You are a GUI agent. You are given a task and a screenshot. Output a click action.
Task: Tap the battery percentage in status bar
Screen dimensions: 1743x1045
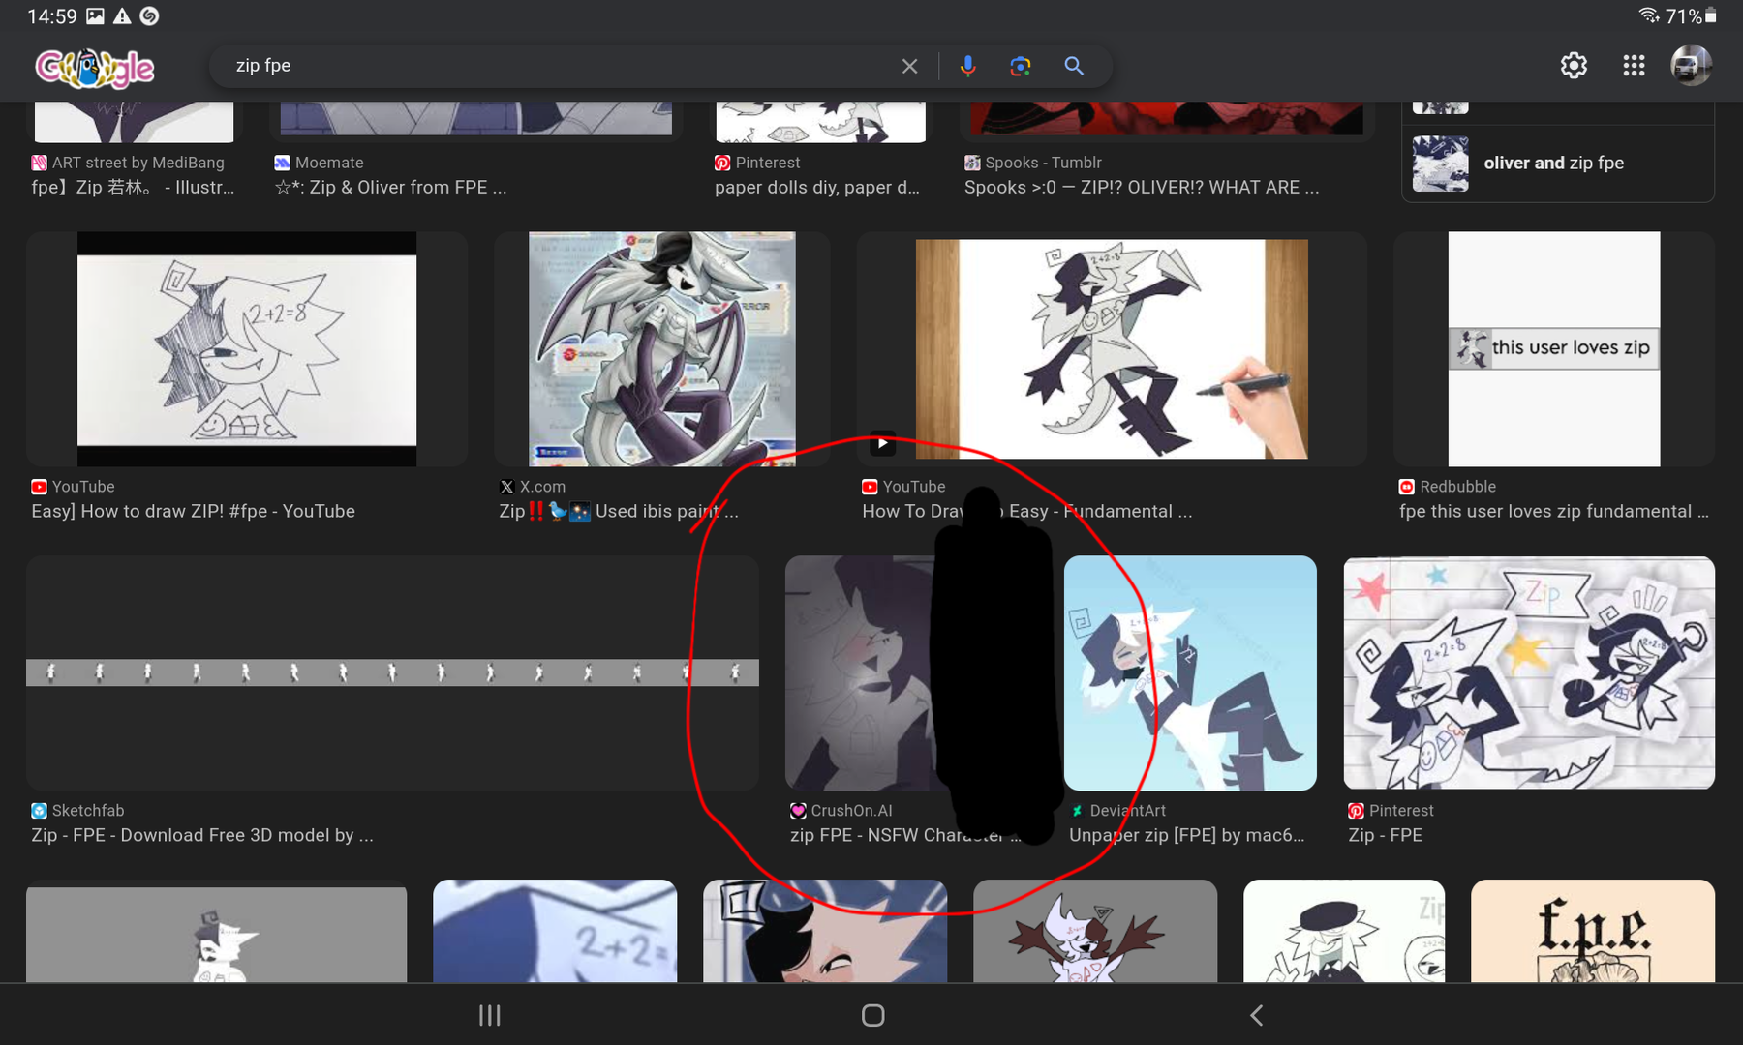[1683, 16]
